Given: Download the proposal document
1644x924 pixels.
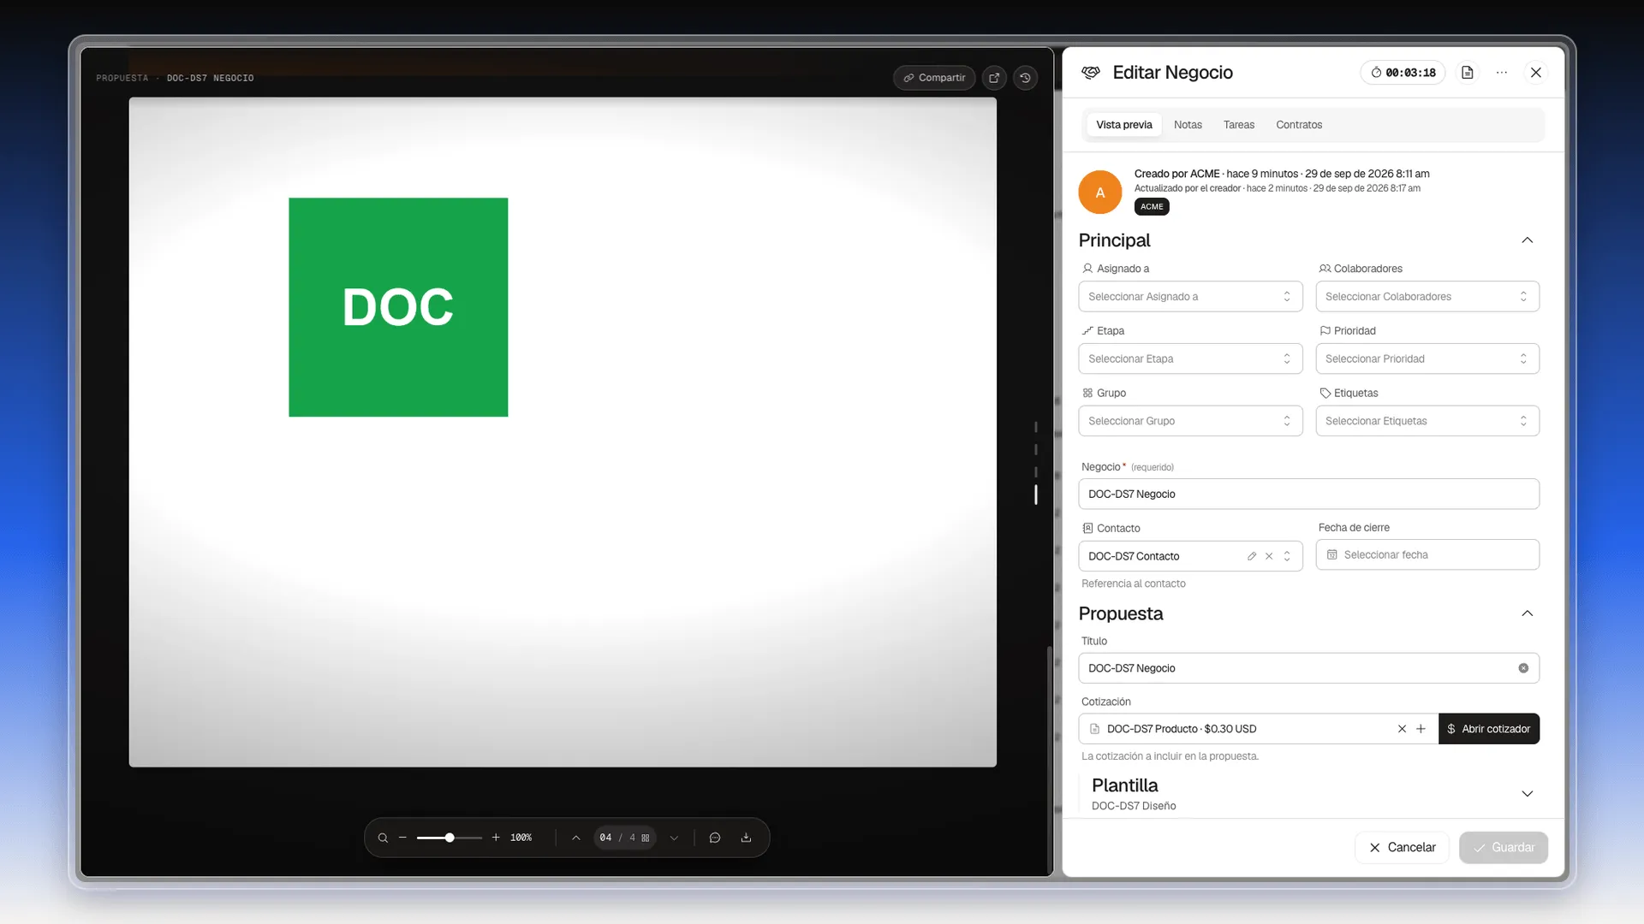Looking at the screenshot, I should point(746,838).
